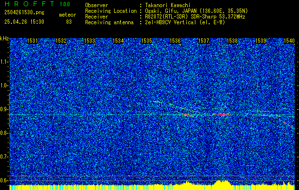Click the date stamp 25.04.26 15:30
The image size is (299, 190).
[x=24, y=22]
